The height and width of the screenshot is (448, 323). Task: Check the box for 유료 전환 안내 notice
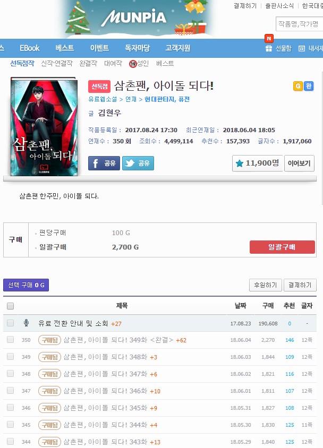10,323
